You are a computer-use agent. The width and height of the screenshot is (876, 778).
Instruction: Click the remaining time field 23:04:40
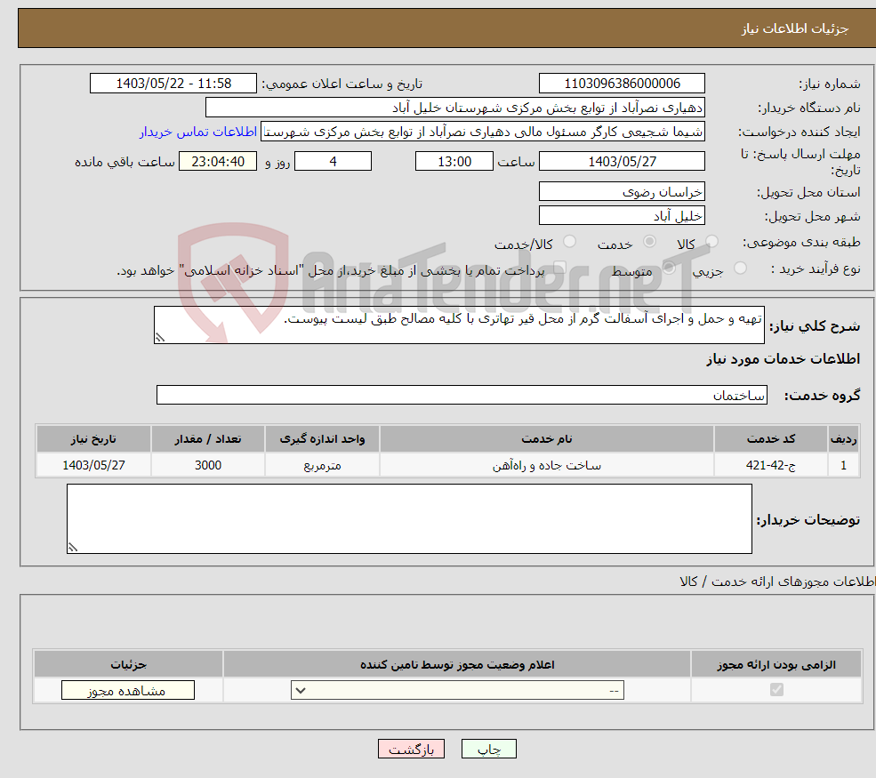[218, 162]
